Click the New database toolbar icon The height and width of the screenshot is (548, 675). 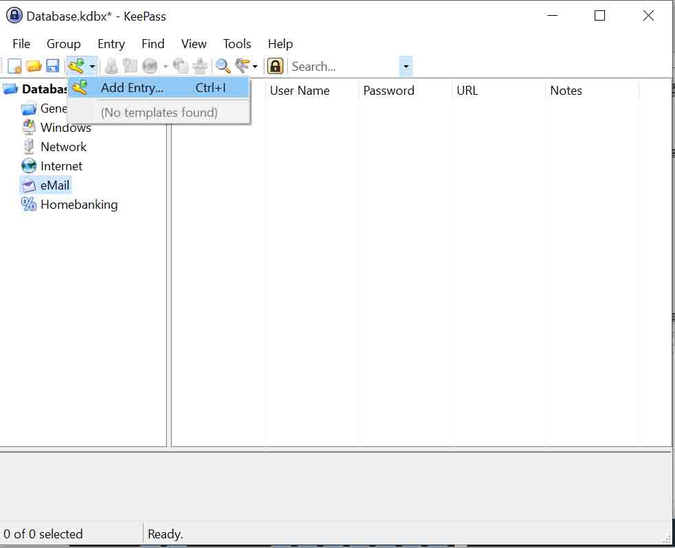pos(14,67)
